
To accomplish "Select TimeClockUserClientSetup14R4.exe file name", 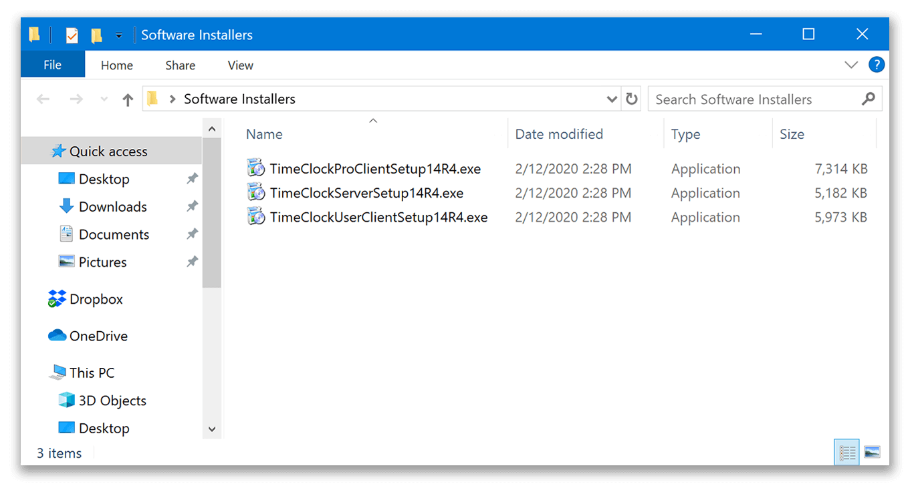I will pyautogui.click(x=378, y=217).
